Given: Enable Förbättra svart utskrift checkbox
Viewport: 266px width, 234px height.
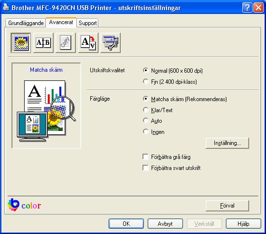Looking at the screenshot, I should 172,168.
